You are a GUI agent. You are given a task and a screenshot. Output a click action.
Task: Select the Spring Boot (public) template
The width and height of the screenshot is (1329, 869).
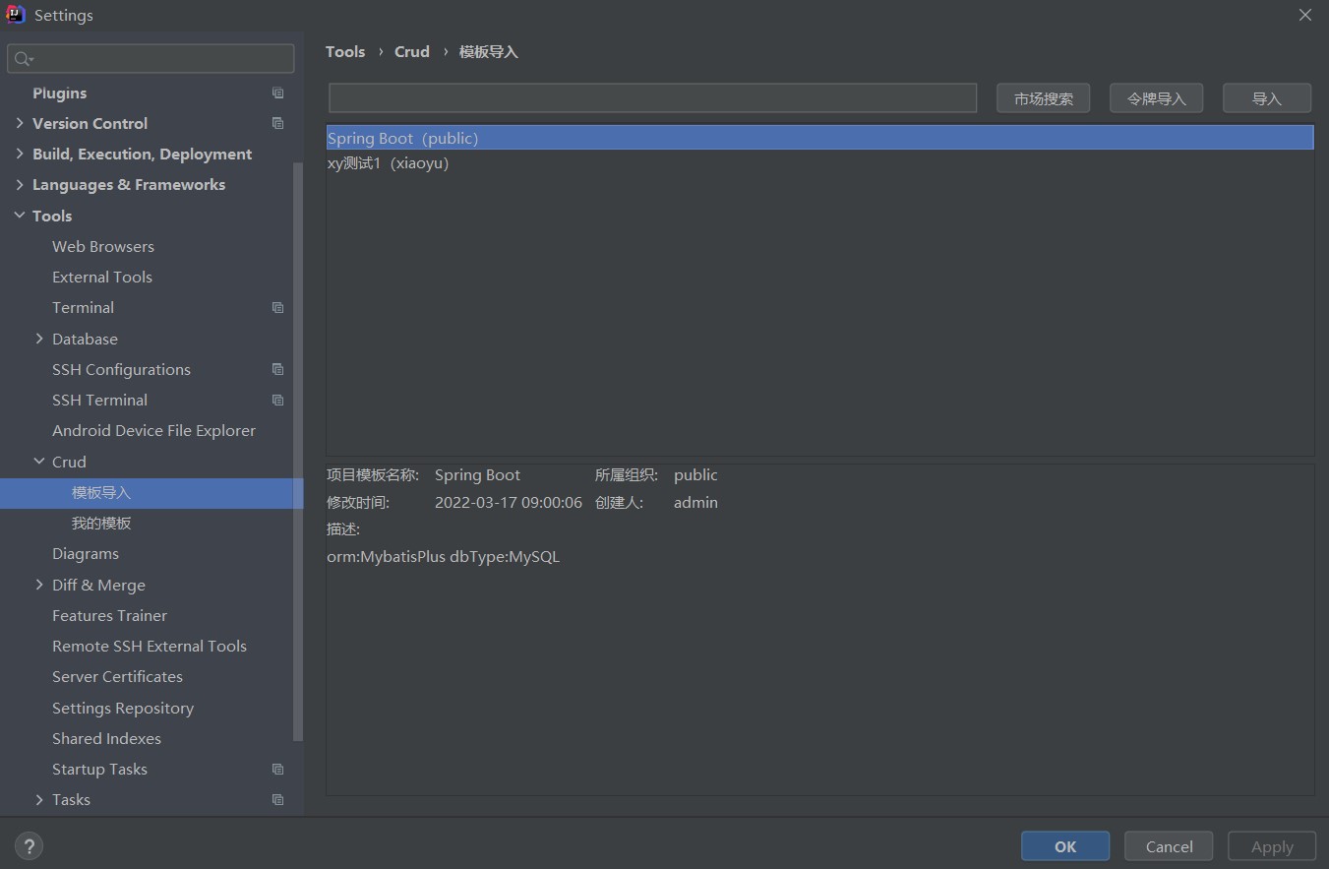819,138
